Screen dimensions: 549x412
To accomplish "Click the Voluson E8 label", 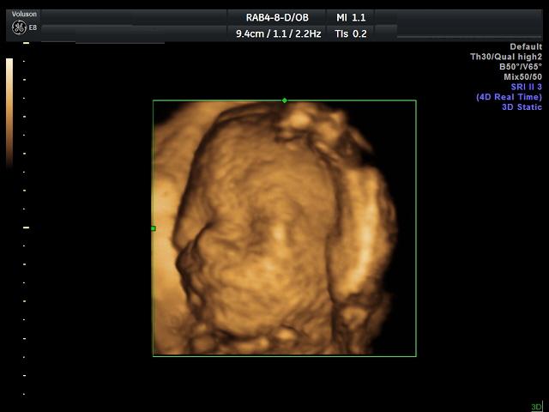I will tap(25, 14).
